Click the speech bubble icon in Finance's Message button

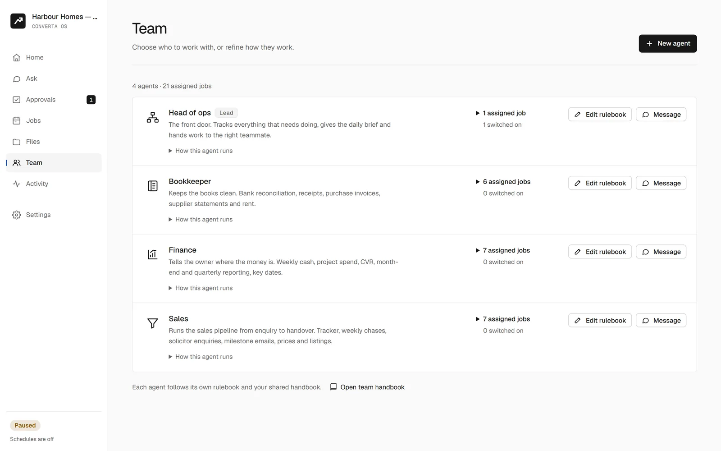[645, 252]
